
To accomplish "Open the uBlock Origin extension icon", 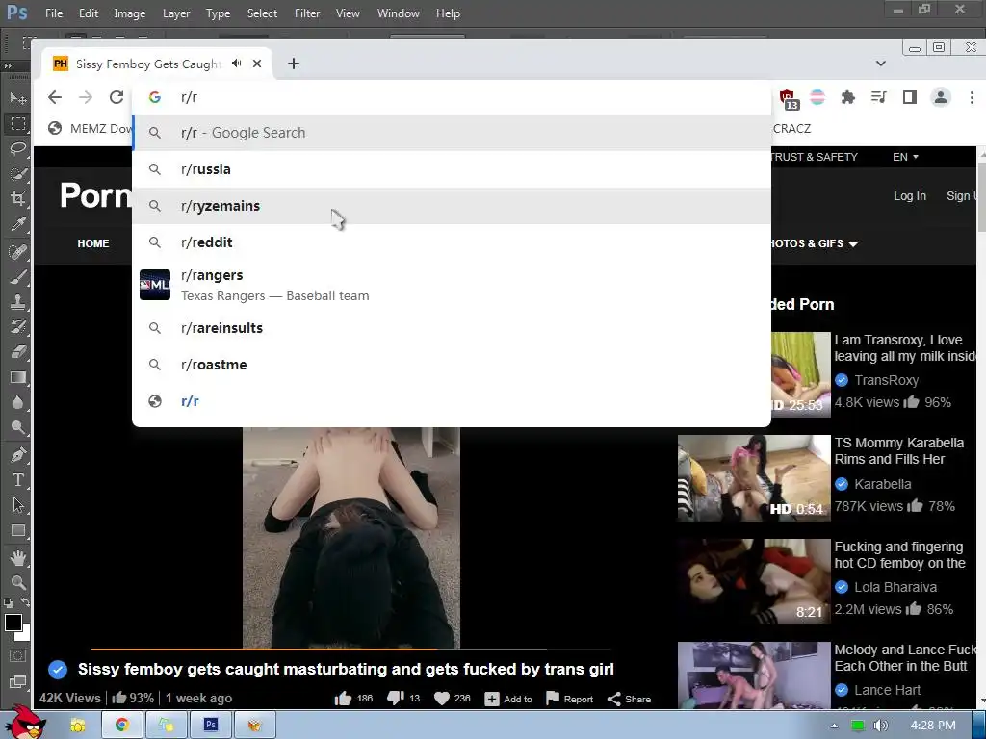I will pyautogui.click(x=789, y=99).
